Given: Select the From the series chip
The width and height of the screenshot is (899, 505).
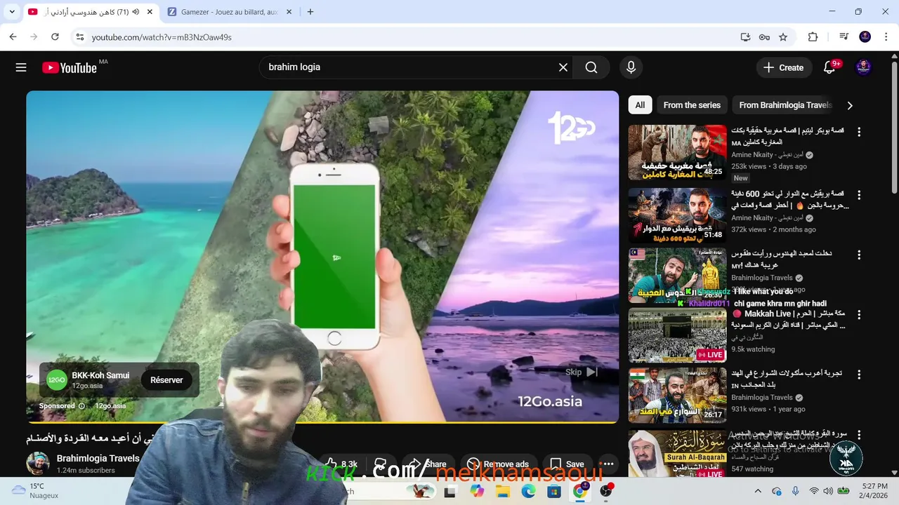Looking at the screenshot, I should tap(692, 105).
